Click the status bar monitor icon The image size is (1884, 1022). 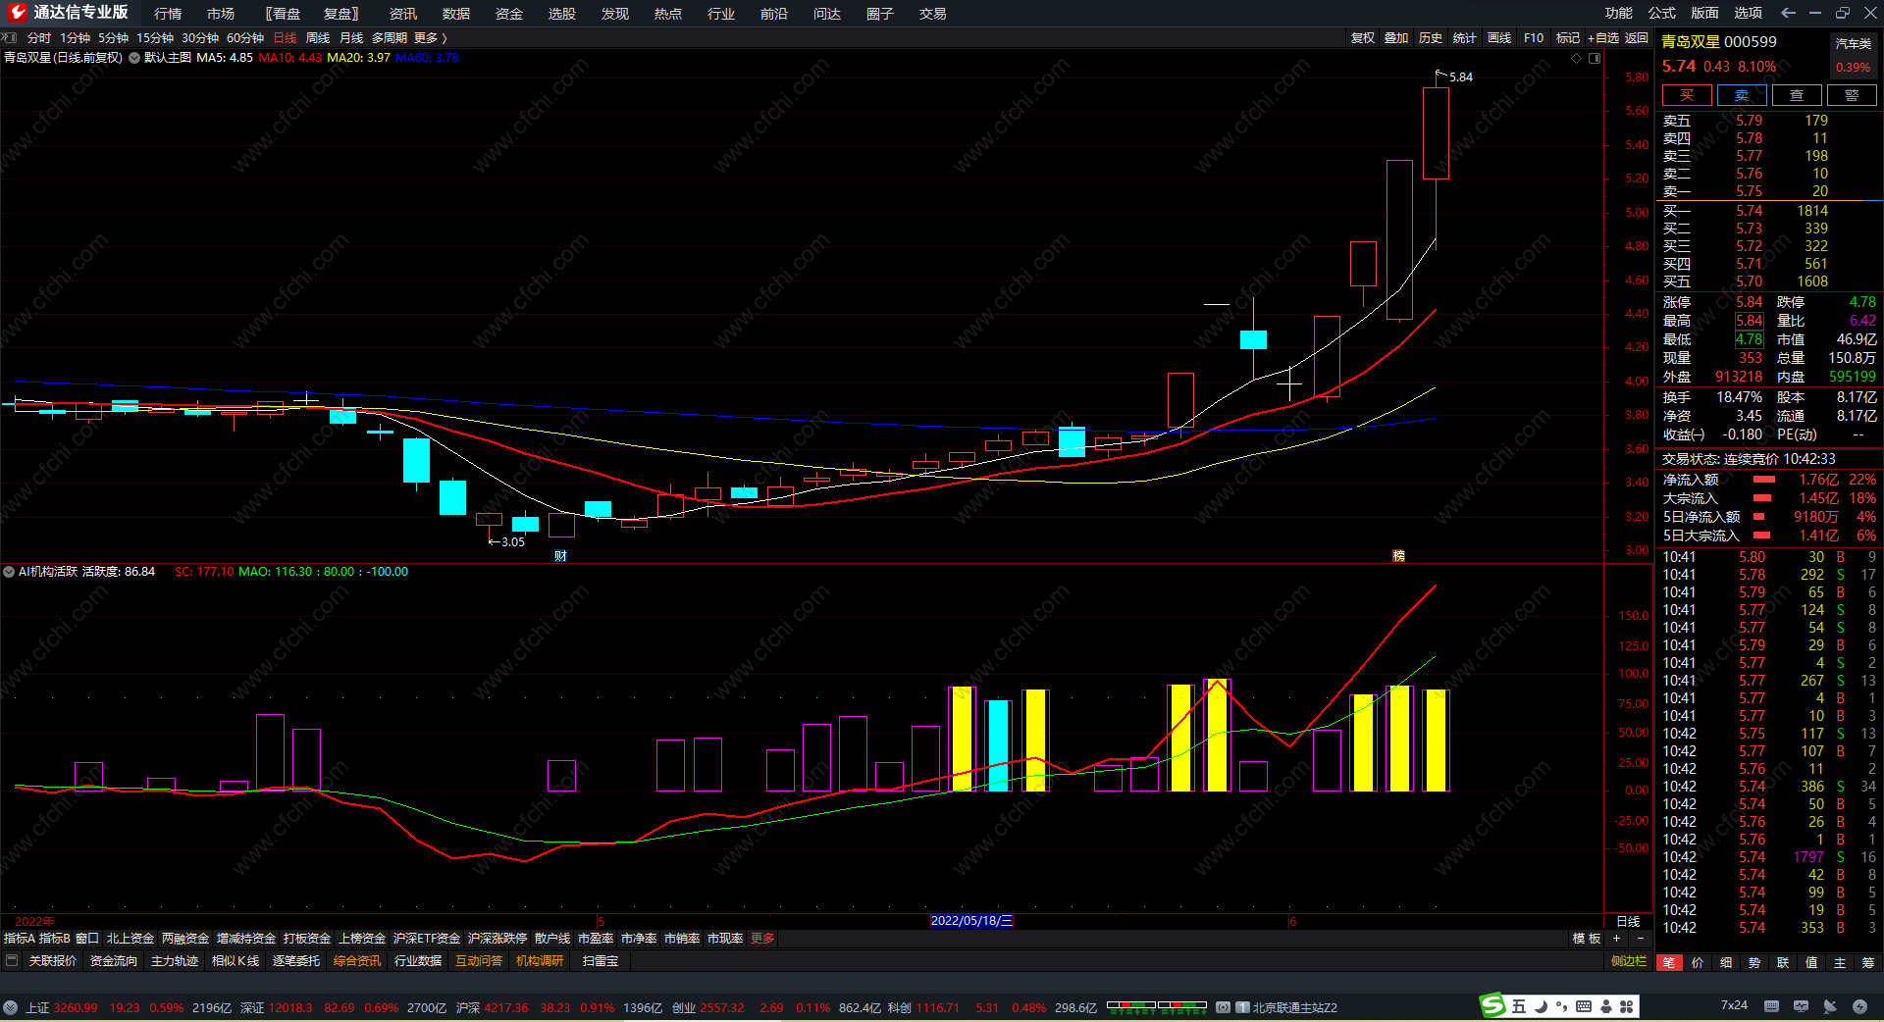[1801, 1006]
